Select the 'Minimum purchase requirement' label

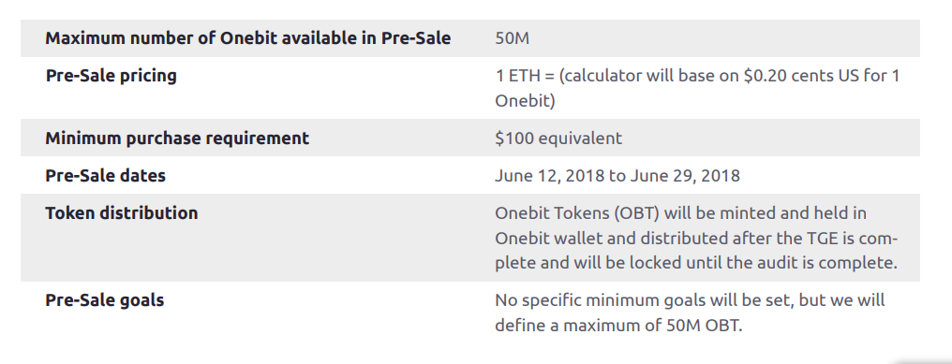(177, 138)
